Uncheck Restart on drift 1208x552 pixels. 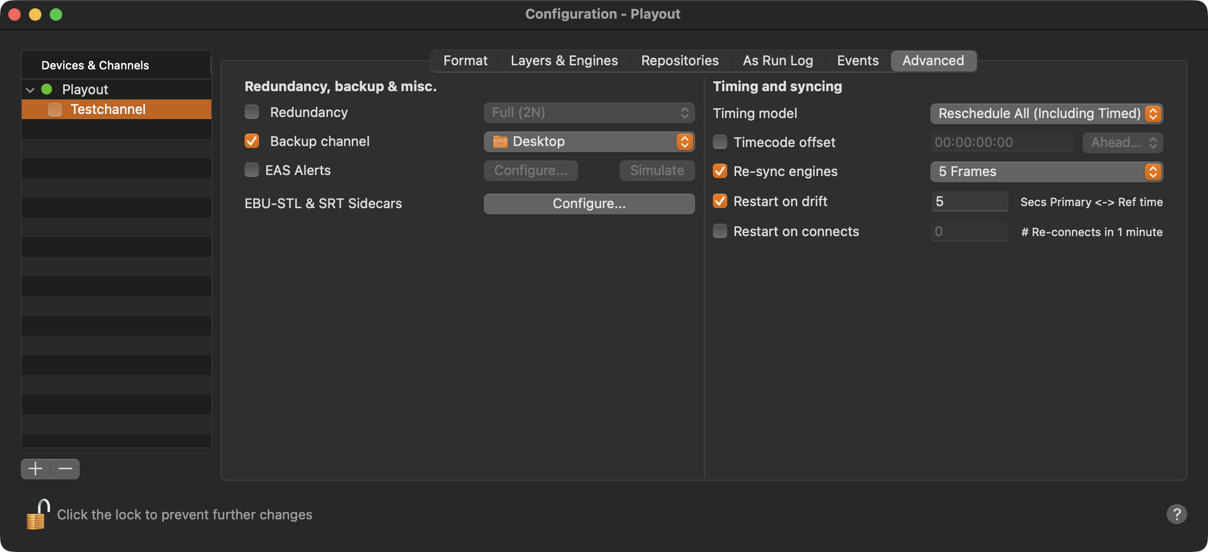pos(720,201)
